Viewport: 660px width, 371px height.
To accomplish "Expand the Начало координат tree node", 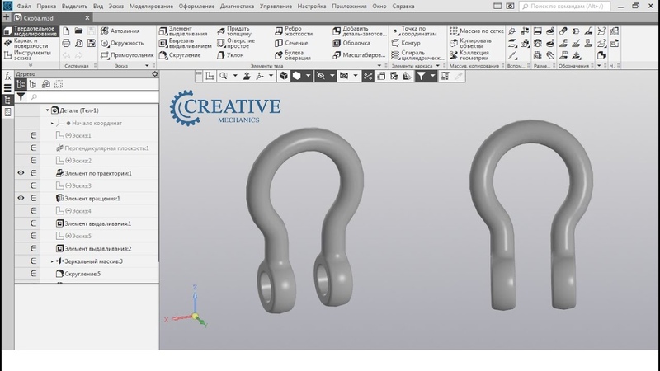I will click(52, 123).
